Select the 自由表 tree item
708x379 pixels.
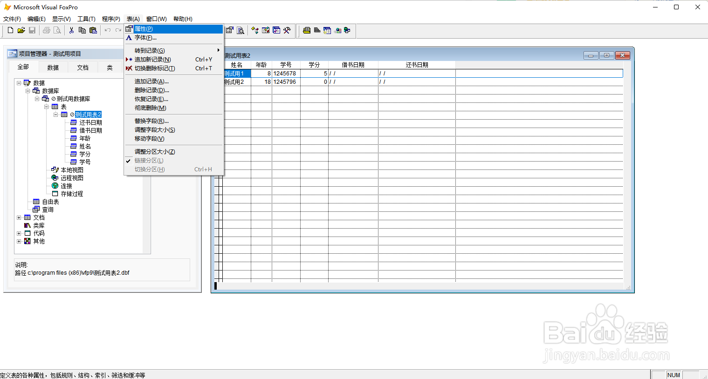coord(51,202)
